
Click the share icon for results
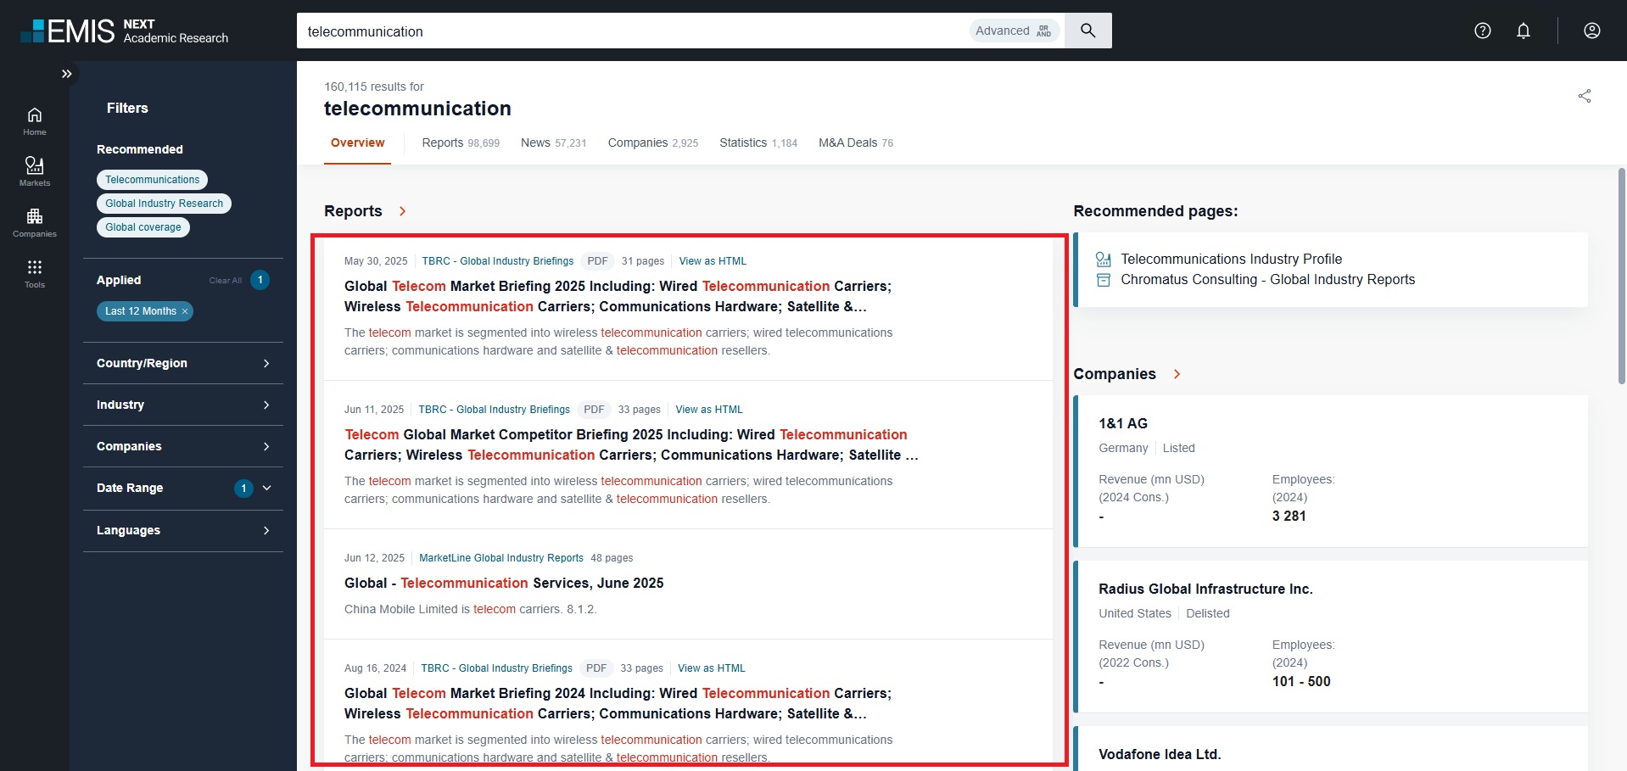tap(1584, 96)
